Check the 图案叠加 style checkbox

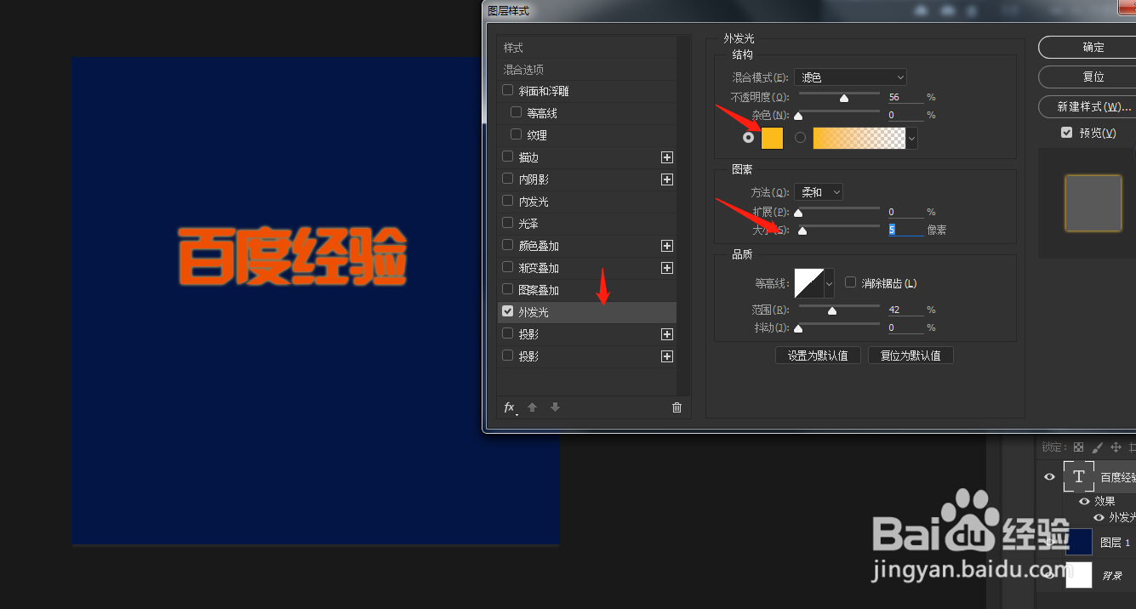508,289
